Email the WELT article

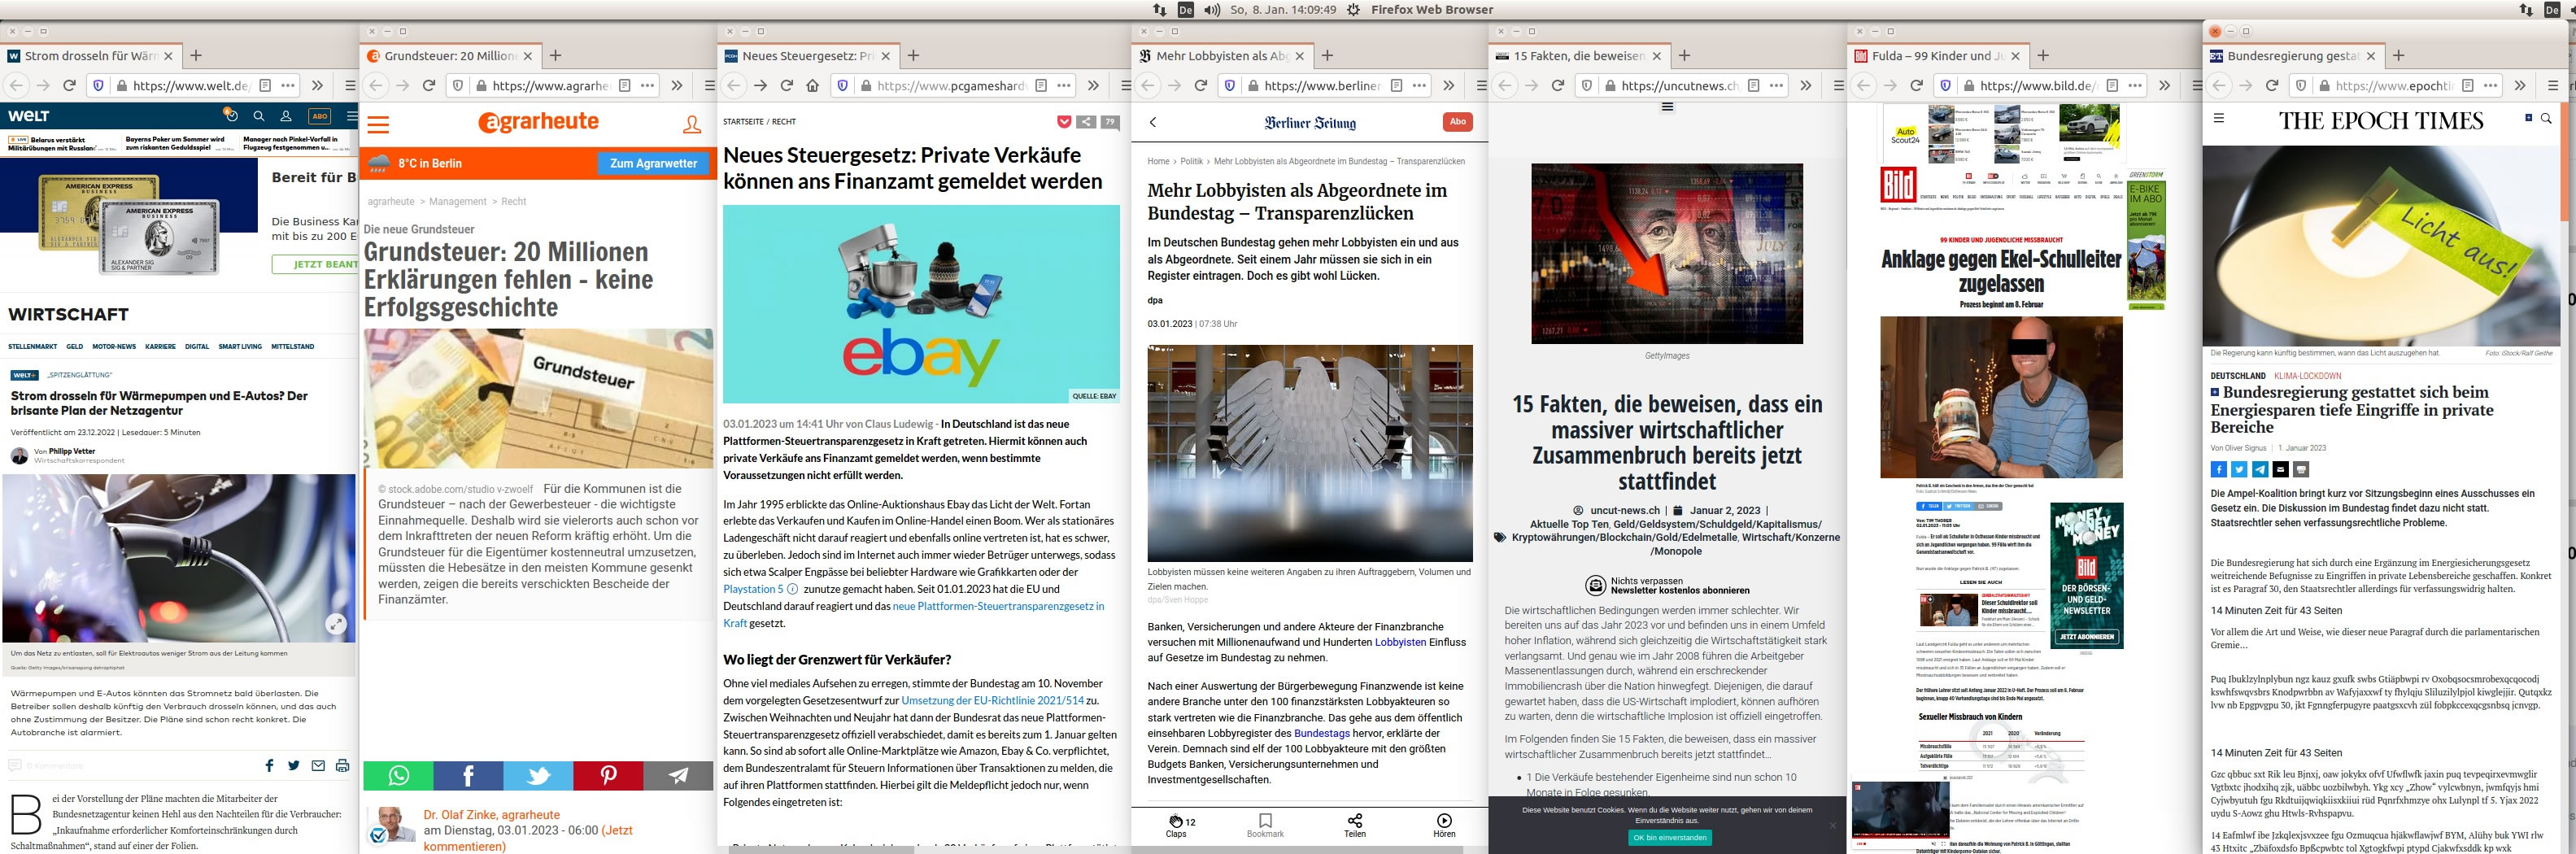pos(318,765)
